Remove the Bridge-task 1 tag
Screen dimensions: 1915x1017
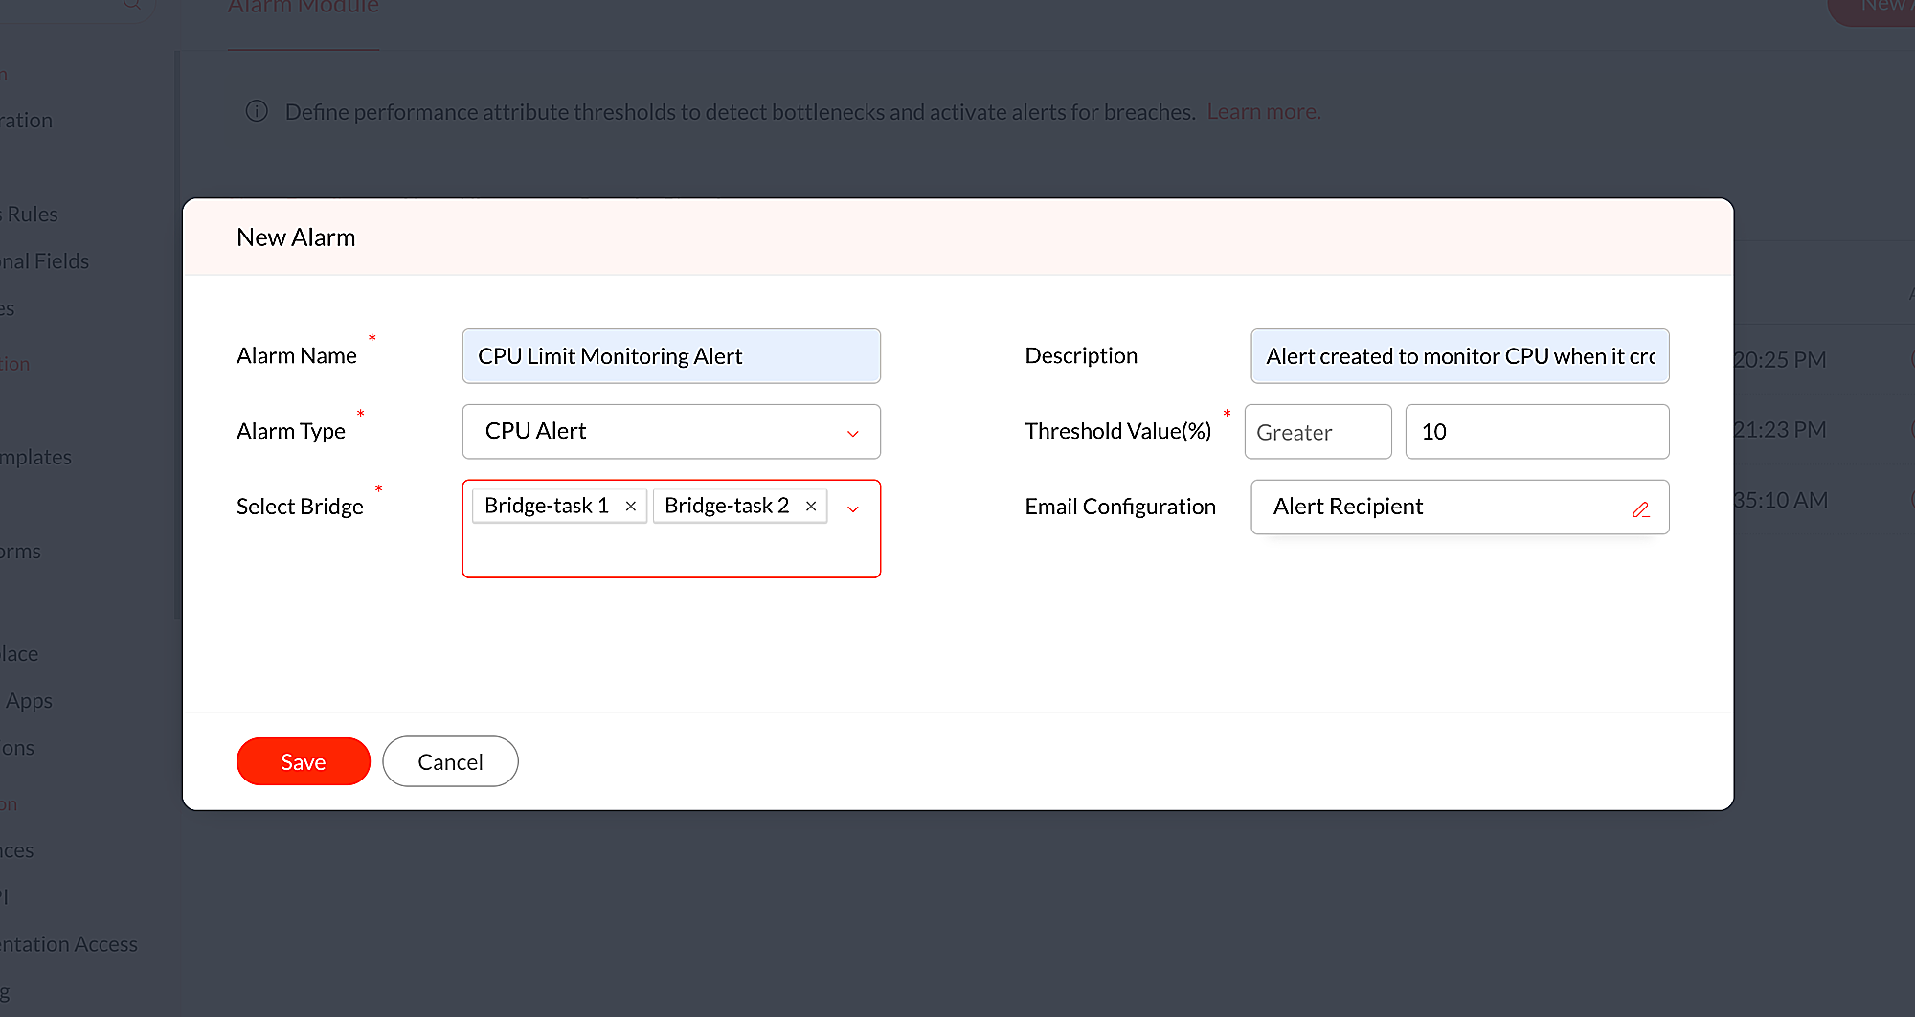point(630,507)
